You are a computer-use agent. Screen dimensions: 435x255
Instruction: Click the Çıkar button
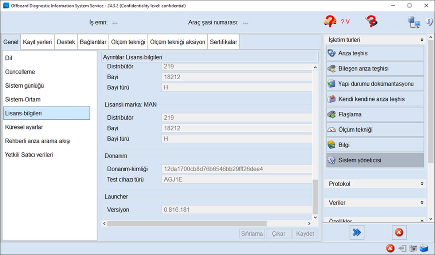click(278, 234)
